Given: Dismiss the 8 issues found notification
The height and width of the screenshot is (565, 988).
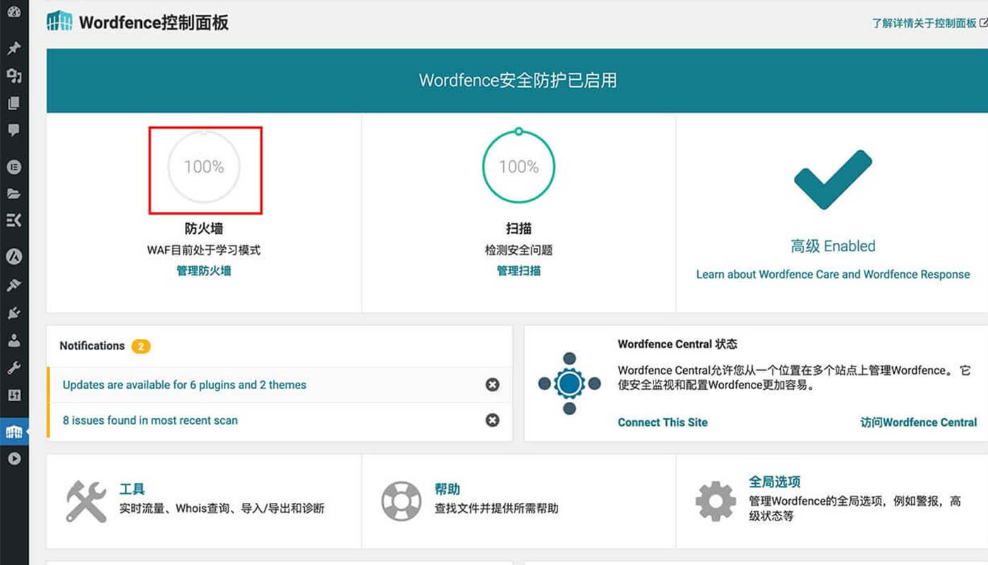Looking at the screenshot, I should click(492, 420).
